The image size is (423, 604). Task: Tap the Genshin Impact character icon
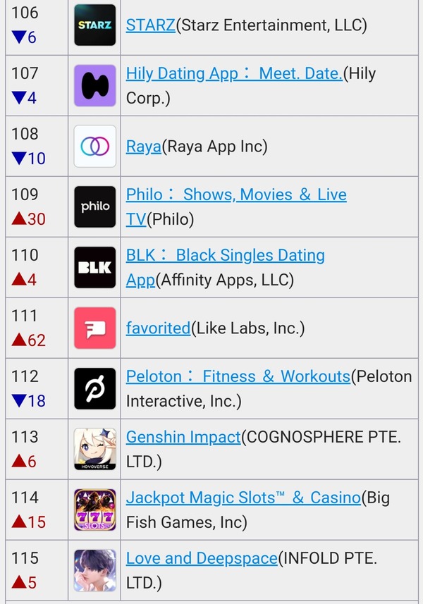pyautogui.click(x=94, y=449)
